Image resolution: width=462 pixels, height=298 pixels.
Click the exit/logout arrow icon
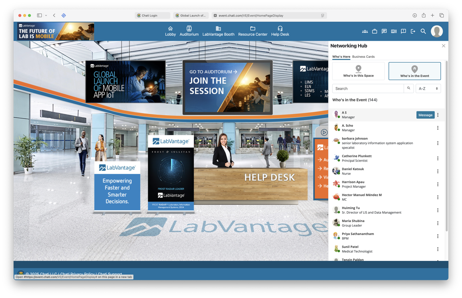[413, 31]
